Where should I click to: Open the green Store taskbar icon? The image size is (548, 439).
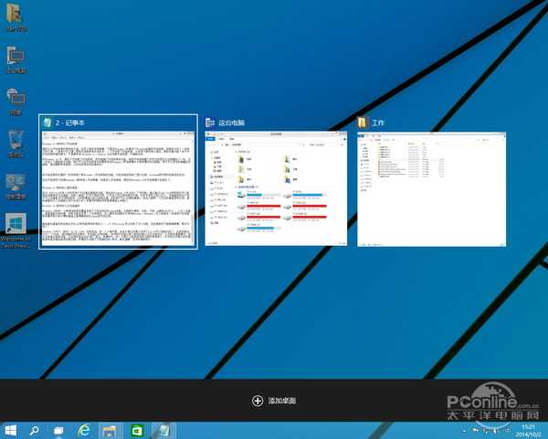(x=137, y=430)
